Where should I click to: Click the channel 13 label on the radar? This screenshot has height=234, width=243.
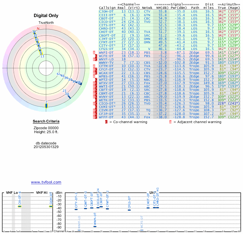(x=42, y=56)
